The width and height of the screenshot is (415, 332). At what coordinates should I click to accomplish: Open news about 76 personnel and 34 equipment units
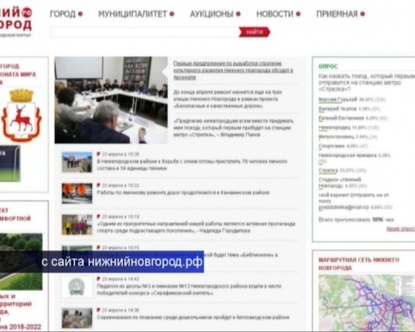[192, 164]
